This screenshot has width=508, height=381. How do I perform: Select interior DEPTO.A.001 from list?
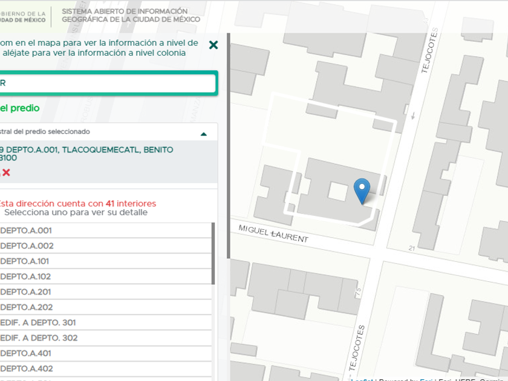[x=106, y=230]
